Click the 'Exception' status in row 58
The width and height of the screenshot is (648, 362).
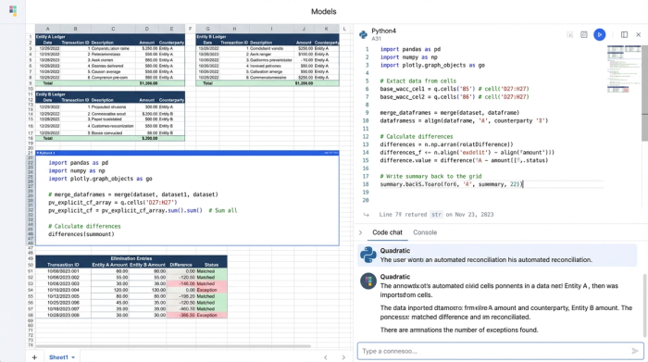tap(206, 315)
